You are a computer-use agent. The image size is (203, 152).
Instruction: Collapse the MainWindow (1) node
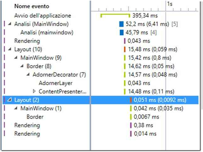tap(16, 108)
